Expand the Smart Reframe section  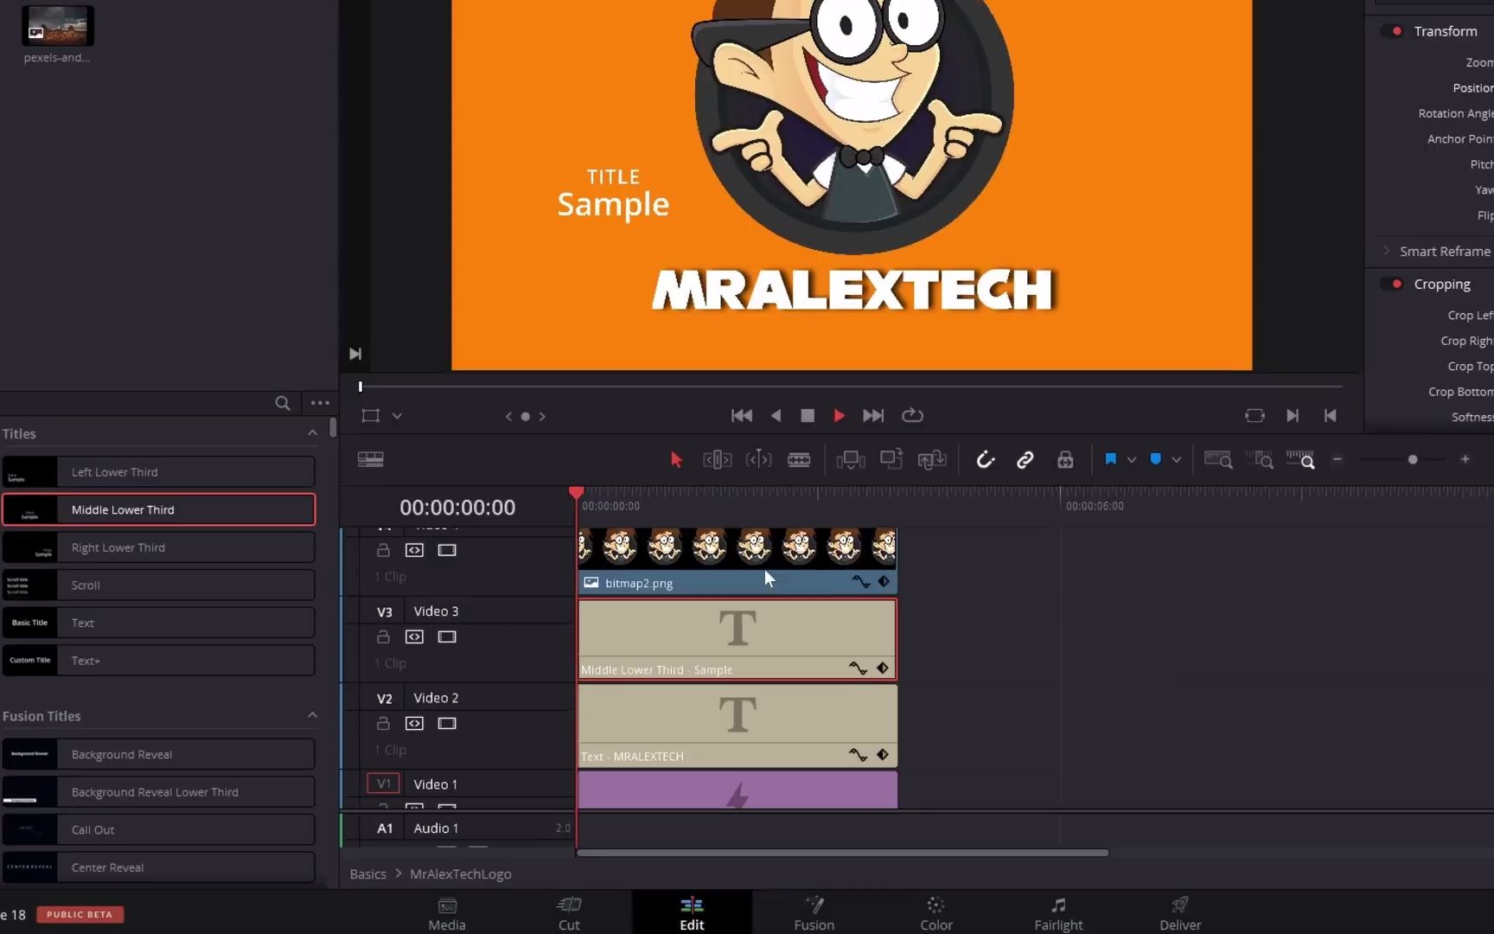pos(1387,251)
